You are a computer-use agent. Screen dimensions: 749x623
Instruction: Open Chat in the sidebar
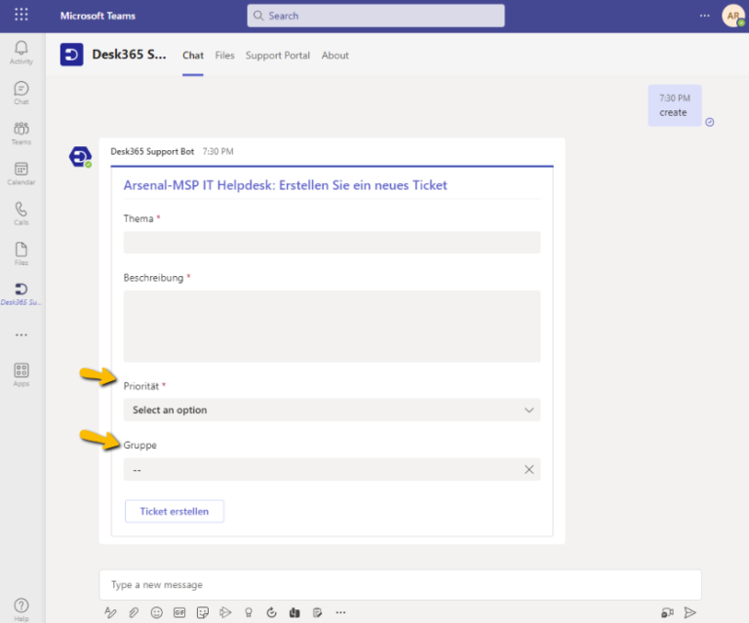pos(21,93)
